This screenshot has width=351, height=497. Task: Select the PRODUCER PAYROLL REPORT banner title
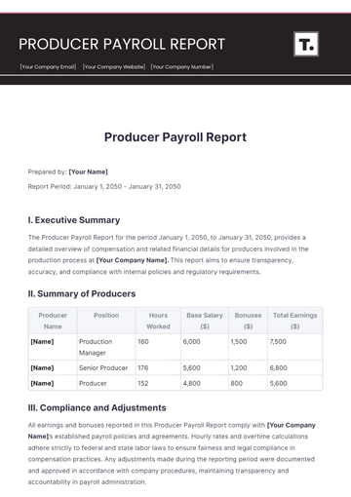point(122,44)
